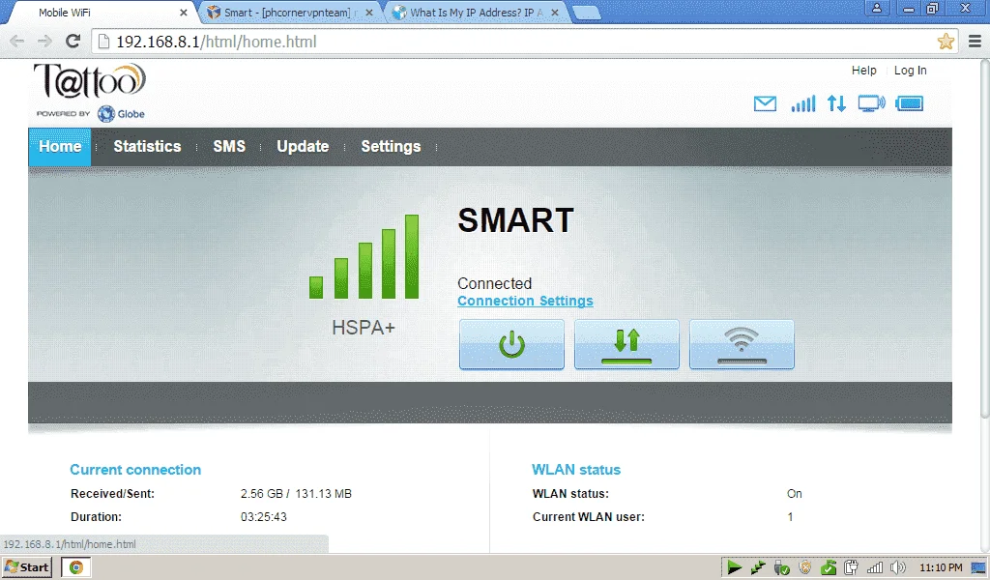Toggle mobile data with the arrows button

pos(626,344)
